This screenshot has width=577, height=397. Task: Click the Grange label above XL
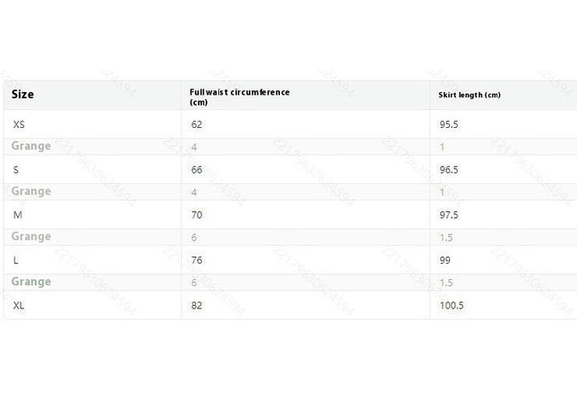(x=31, y=283)
